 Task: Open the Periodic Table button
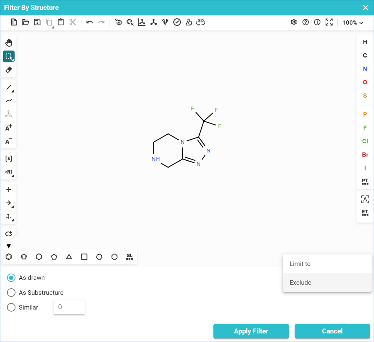click(x=365, y=181)
